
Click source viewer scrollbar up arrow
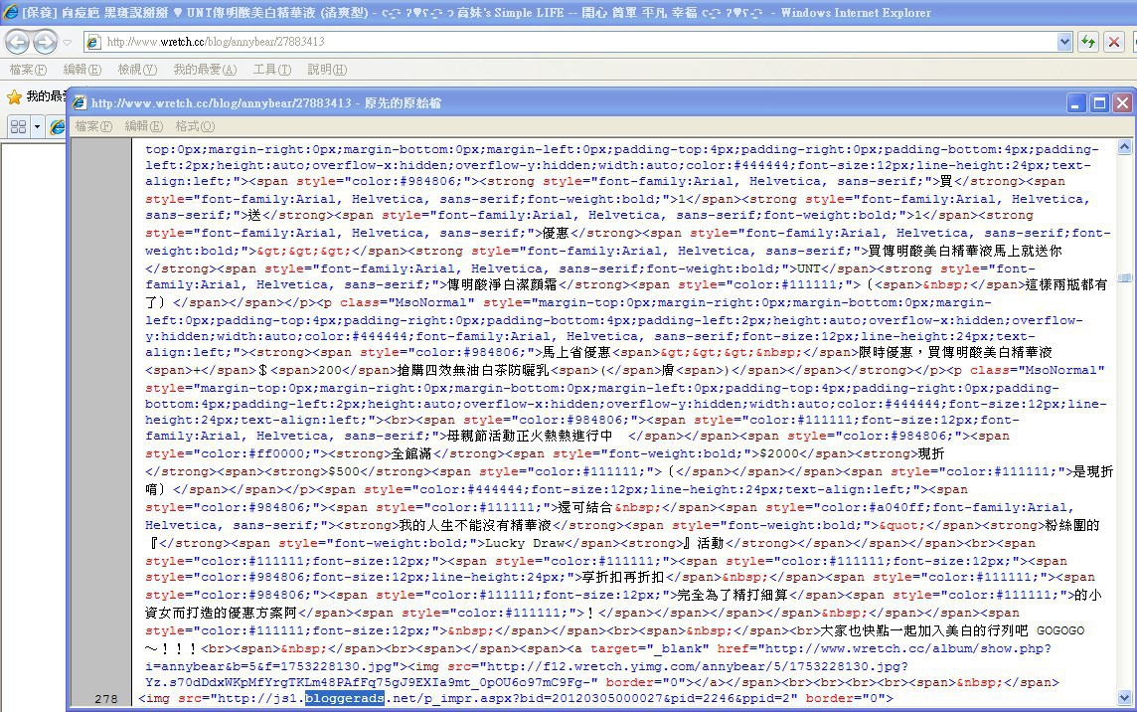[1125, 147]
